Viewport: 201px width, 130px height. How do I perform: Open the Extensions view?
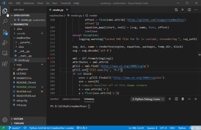[5, 64]
